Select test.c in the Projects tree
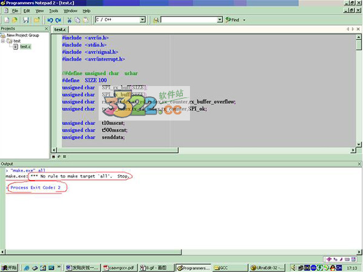This screenshot has height=272, width=363. [25, 47]
